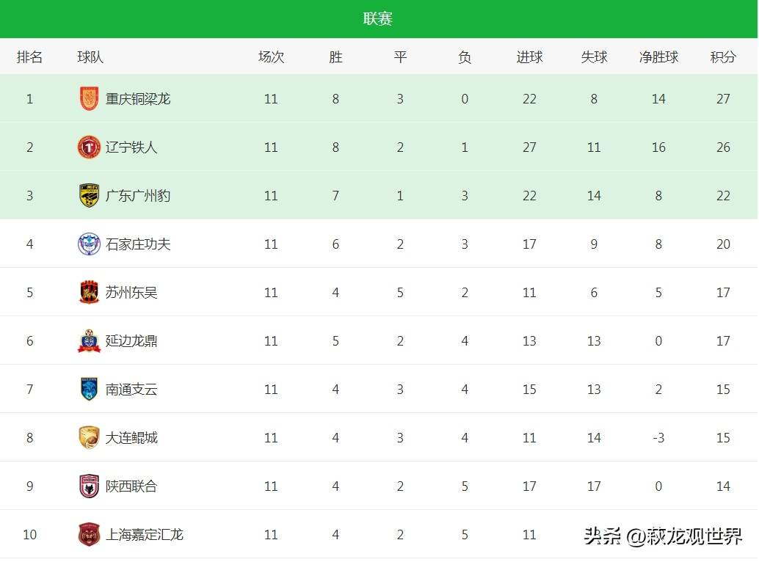Click the 辽宁铁人 team logo
This screenshot has width=759, height=562.
point(89,147)
